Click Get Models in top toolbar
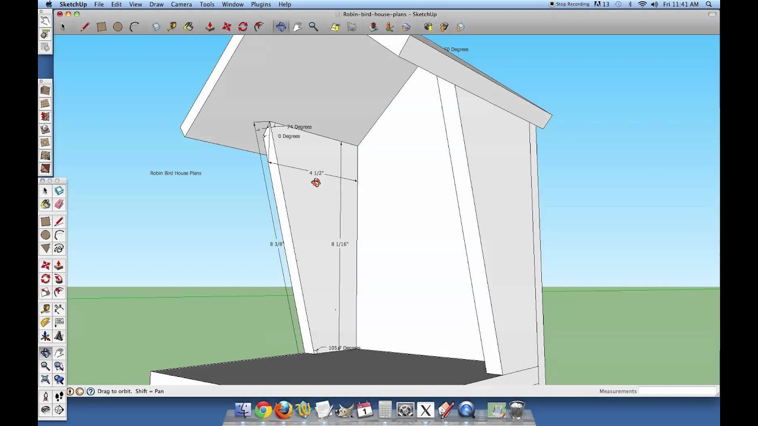Screen dimensions: 758x426 click(428, 27)
